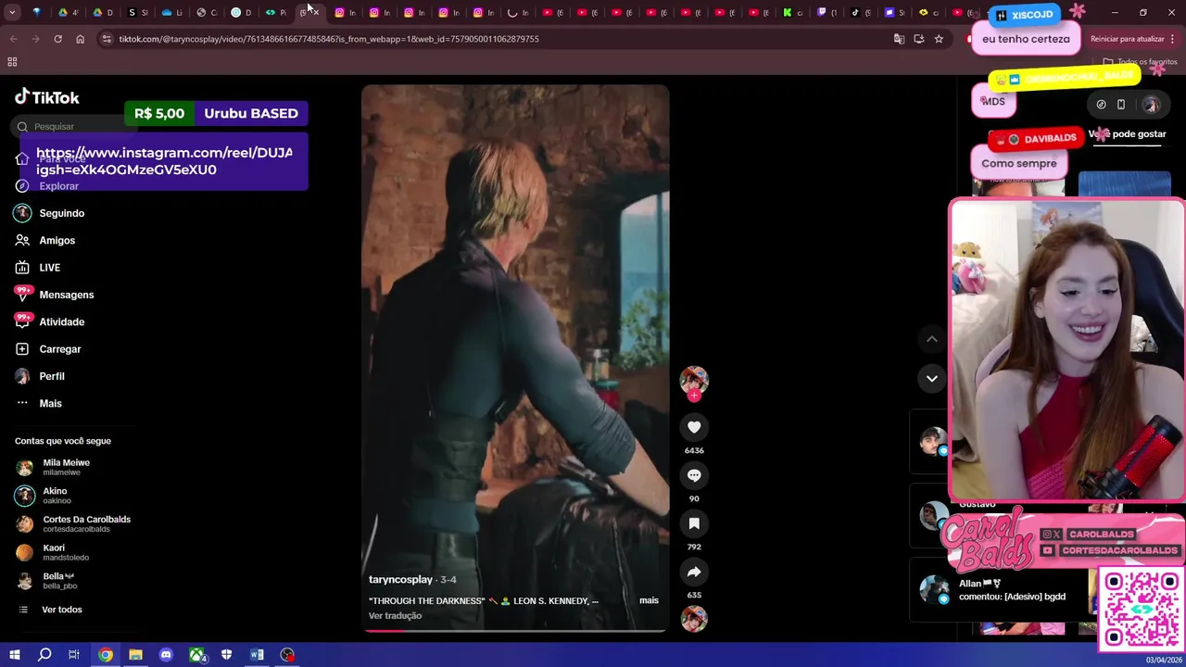Image resolution: width=1186 pixels, height=667 pixels.
Task: Open Windows Start menu
Action: click(14, 655)
